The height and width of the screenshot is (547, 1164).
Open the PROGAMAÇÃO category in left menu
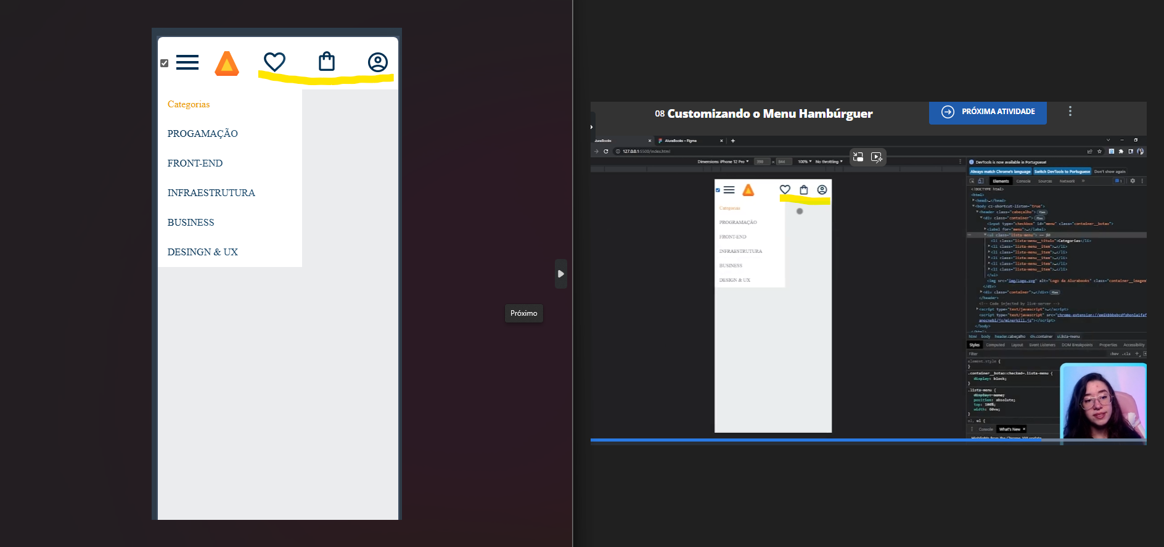(203, 134)
